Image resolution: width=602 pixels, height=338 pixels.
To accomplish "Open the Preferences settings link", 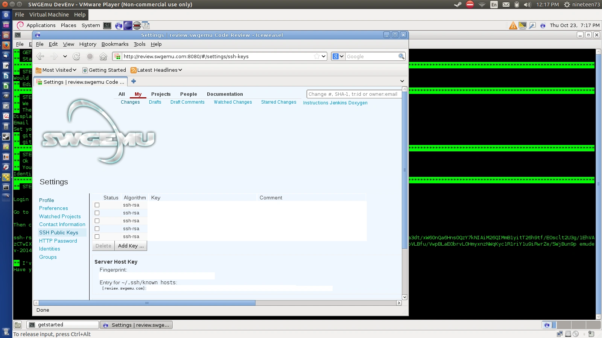I will [53, 208].
